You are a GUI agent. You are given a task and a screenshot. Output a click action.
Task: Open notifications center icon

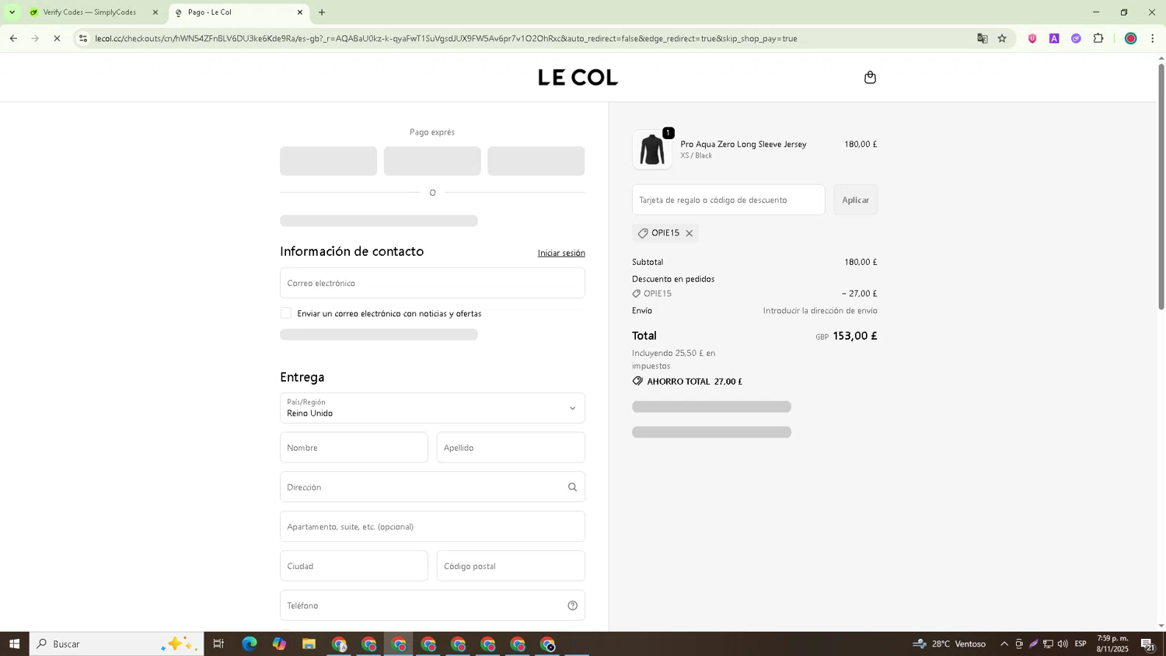pyautogui.click(x=1147, y=644)
